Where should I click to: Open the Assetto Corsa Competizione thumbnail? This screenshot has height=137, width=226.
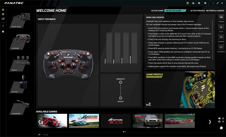coord(84,121)
